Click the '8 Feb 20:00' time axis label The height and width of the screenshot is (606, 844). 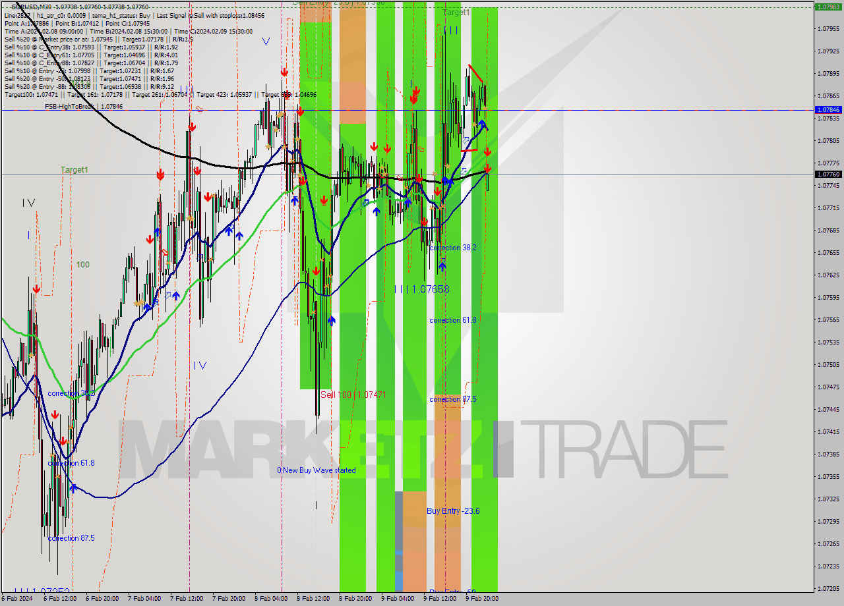pyautogui.click(x=355, y=599)
